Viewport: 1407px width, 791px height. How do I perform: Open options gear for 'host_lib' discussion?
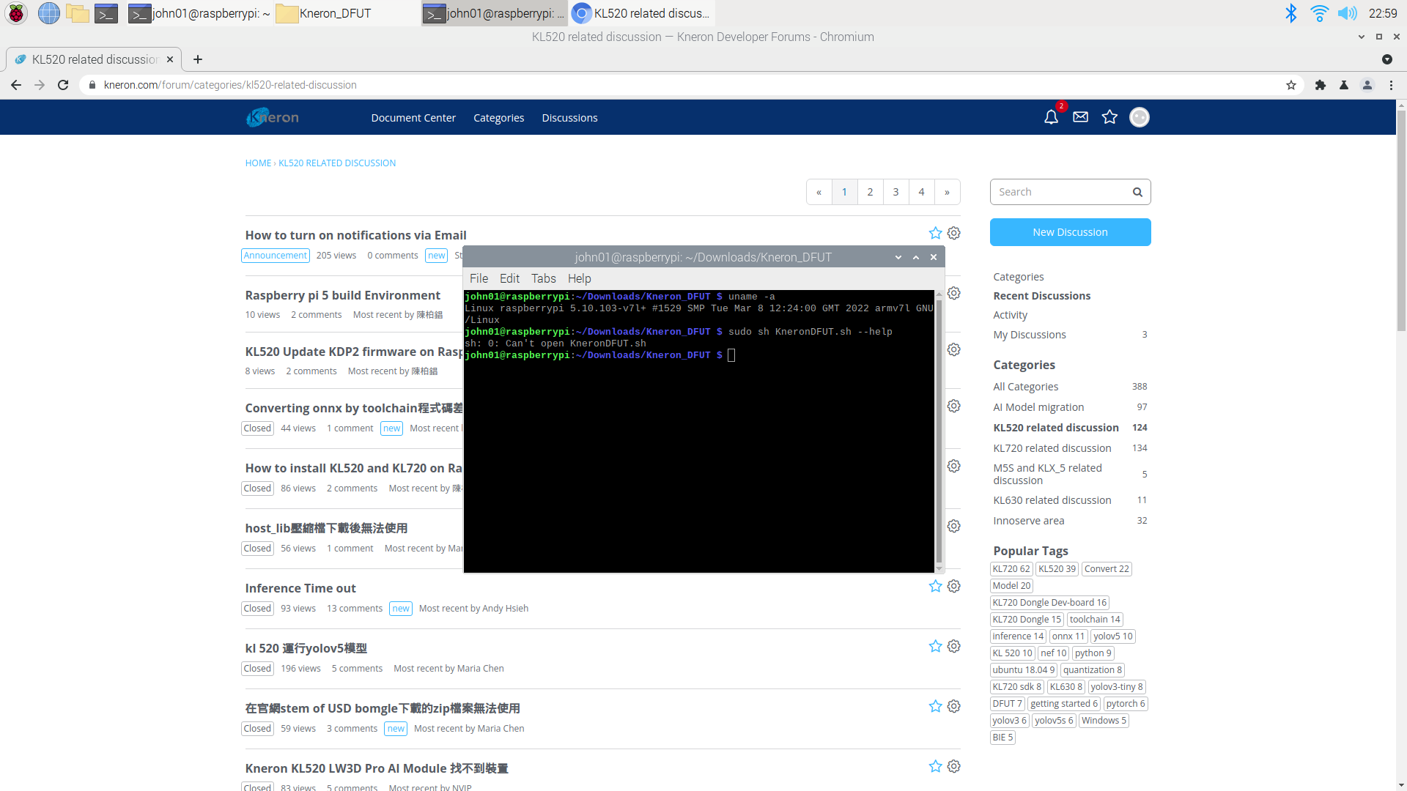coord(953,526)
